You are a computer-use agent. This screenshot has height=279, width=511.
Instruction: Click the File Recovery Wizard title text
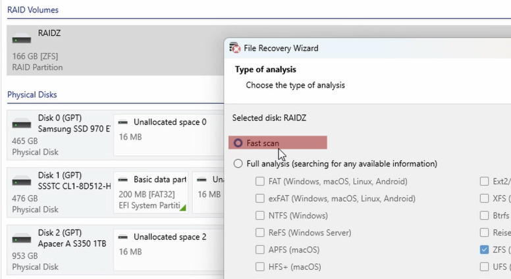(x=281, y=48)
